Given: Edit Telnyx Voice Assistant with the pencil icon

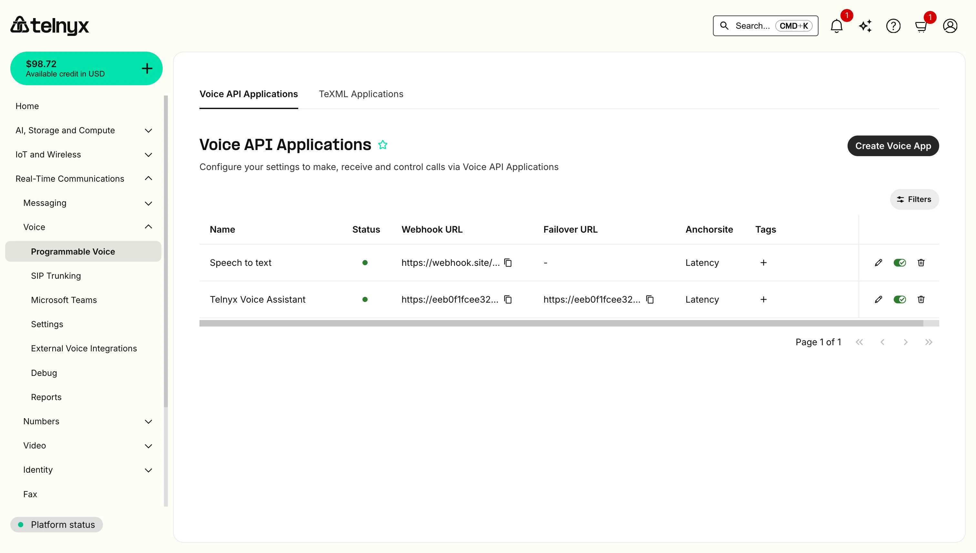Looking at the screenshot, I should (878, 299).
